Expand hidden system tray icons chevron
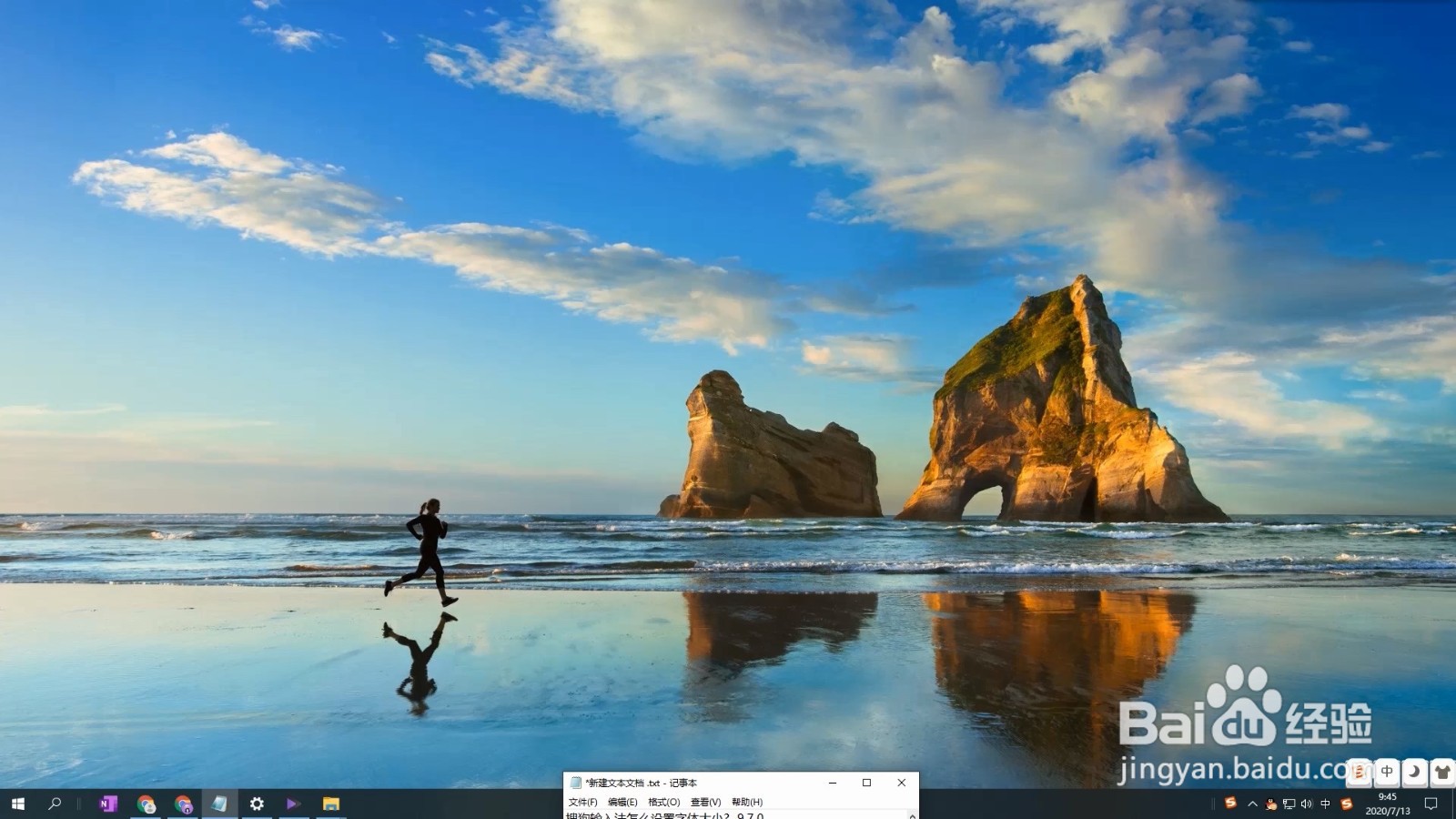The image size is (1456, 819). [1252, 804]
